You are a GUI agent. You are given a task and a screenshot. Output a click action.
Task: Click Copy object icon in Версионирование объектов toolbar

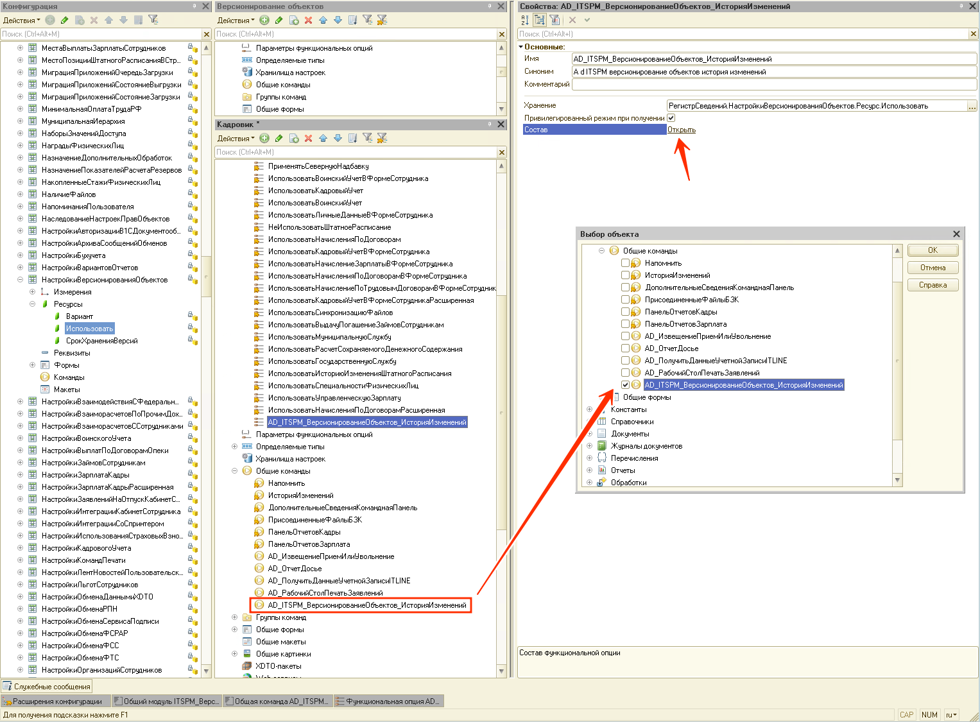294,20
